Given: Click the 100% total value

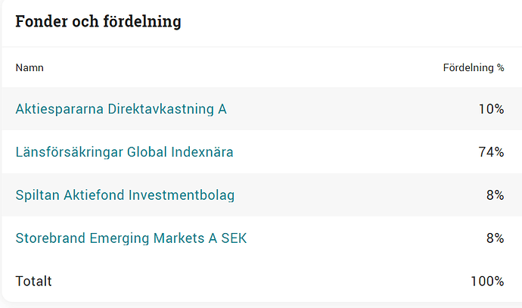Looking at the screenshot, I should tap(487, 282).
